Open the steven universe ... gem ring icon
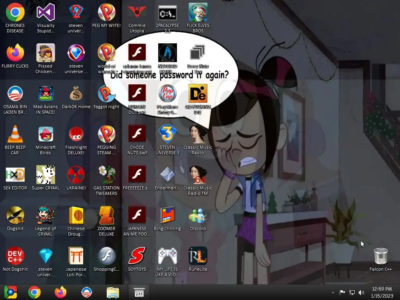The height and width of the screenshot is (300, 400). 76,59
